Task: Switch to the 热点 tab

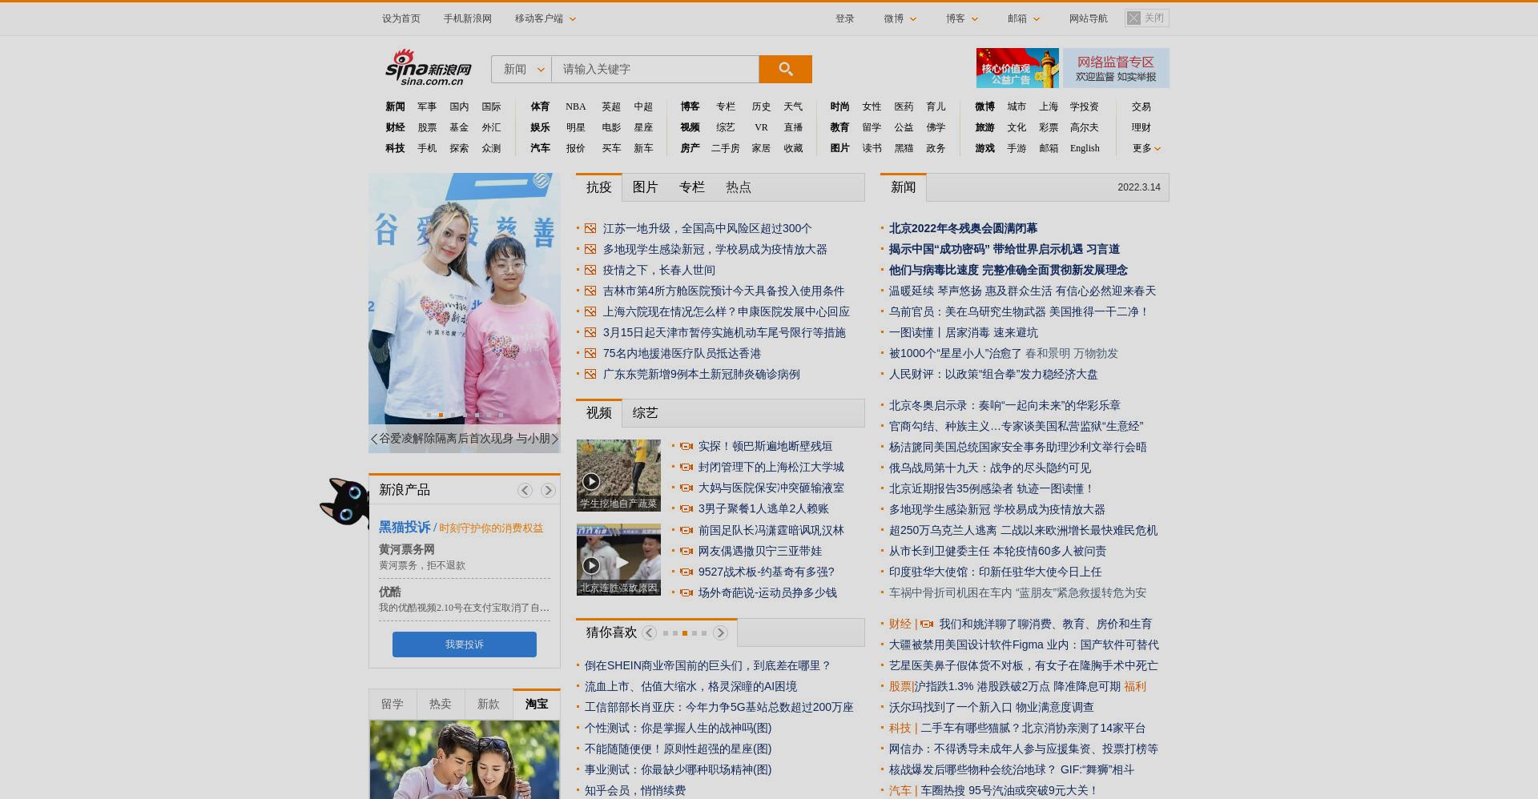Action: [738, 187]
